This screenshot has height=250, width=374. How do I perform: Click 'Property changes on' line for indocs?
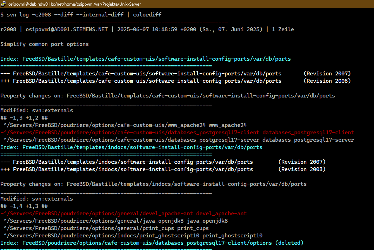(x=153, y=184)
